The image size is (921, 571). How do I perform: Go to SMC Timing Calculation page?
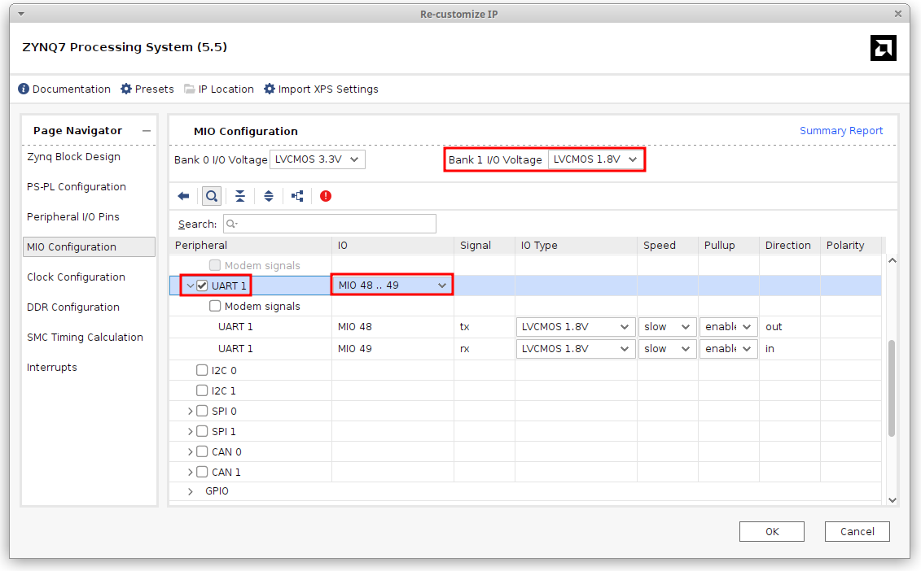[85, 337]
